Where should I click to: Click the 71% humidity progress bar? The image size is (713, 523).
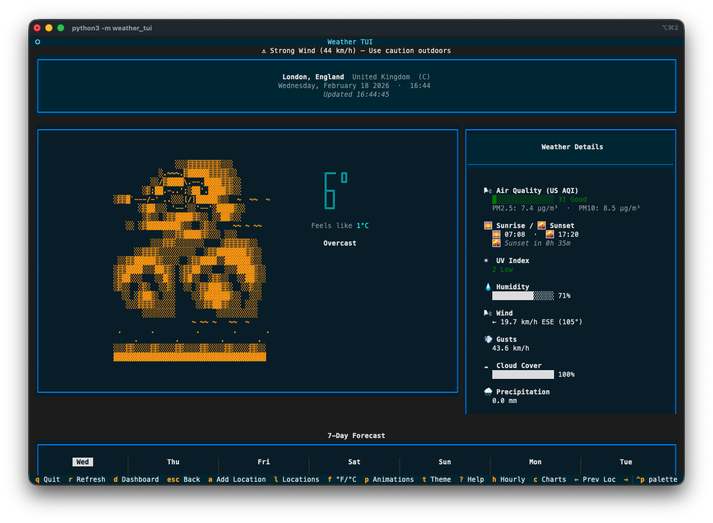tap(523, 295)
